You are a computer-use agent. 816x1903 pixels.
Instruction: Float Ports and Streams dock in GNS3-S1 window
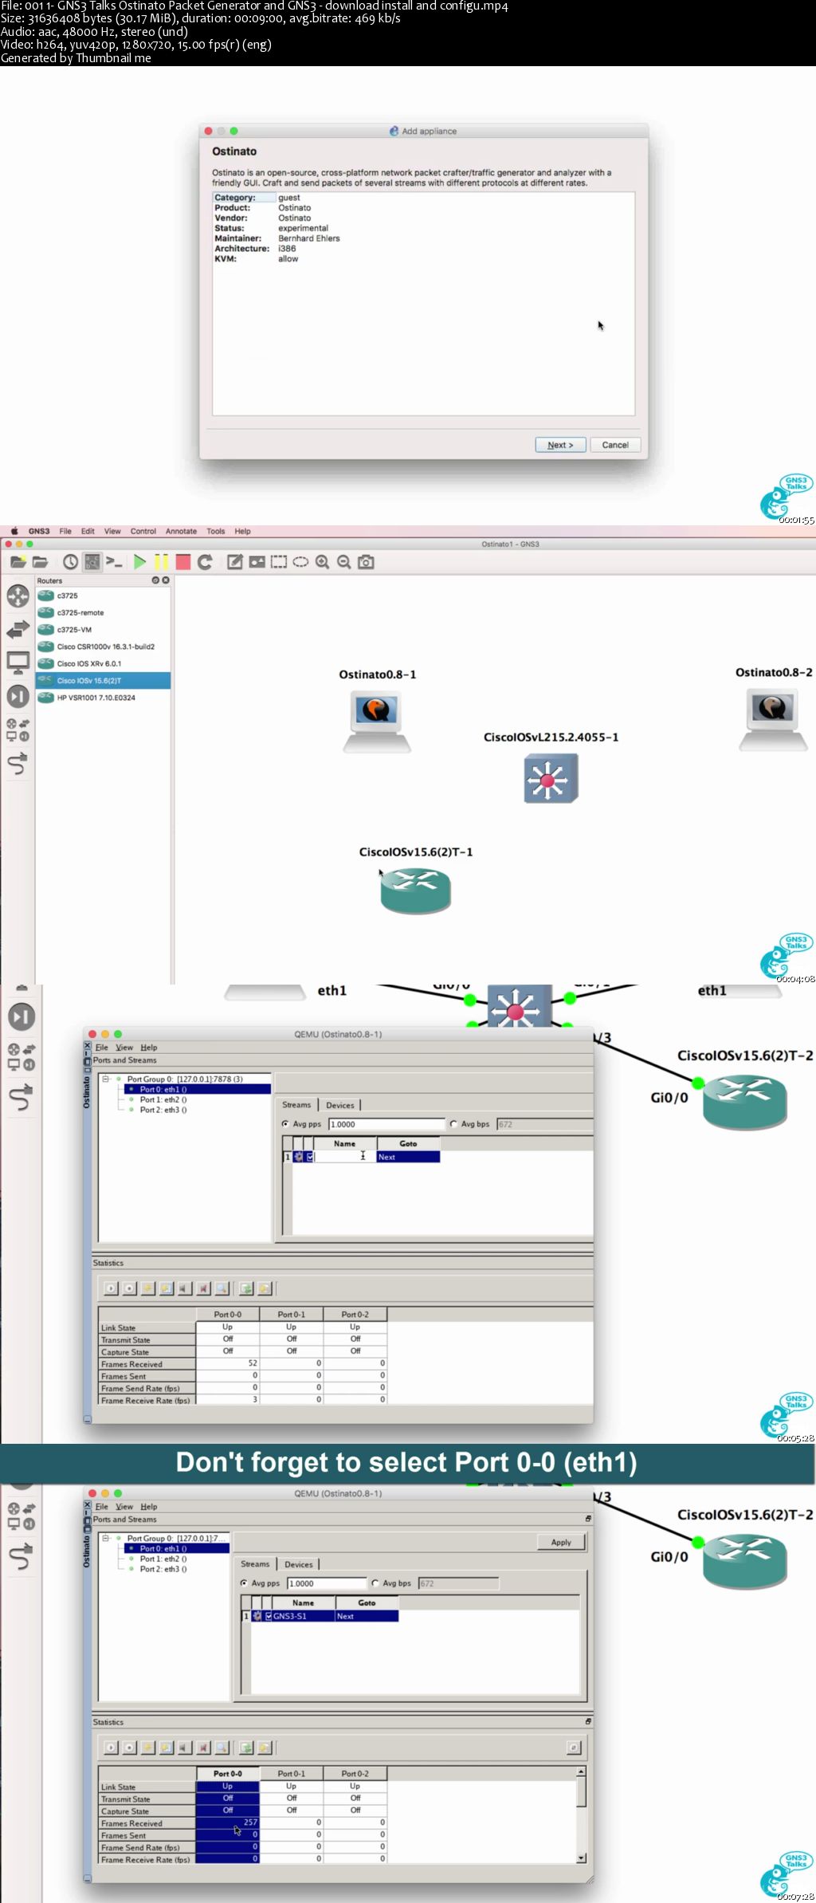[588, 1519]
